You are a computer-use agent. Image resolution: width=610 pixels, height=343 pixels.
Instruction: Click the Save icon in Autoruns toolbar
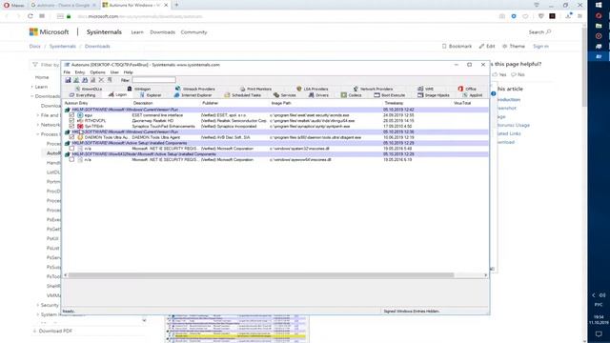[68, 80]
